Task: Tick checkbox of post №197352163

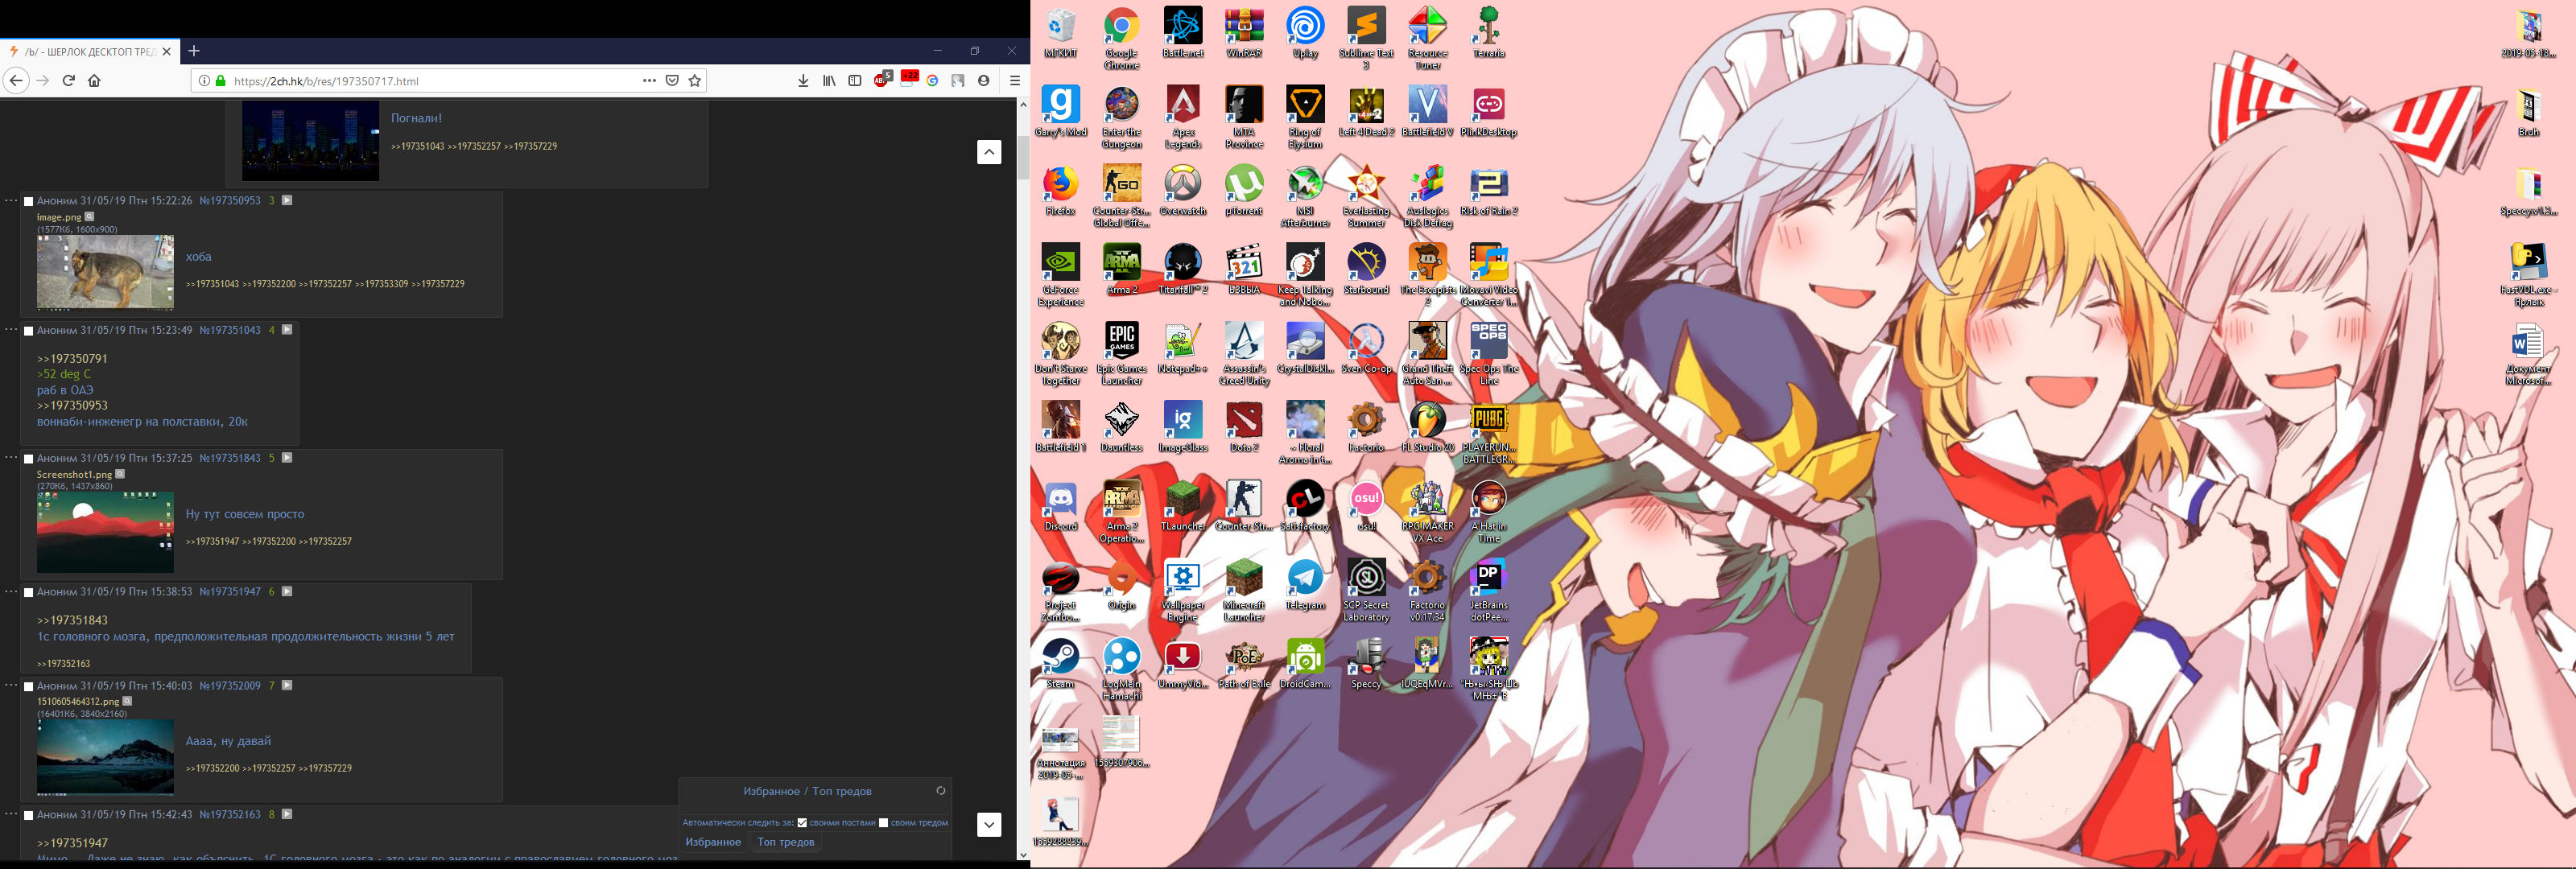Action: pyautogui.click(x=29, y=816)
